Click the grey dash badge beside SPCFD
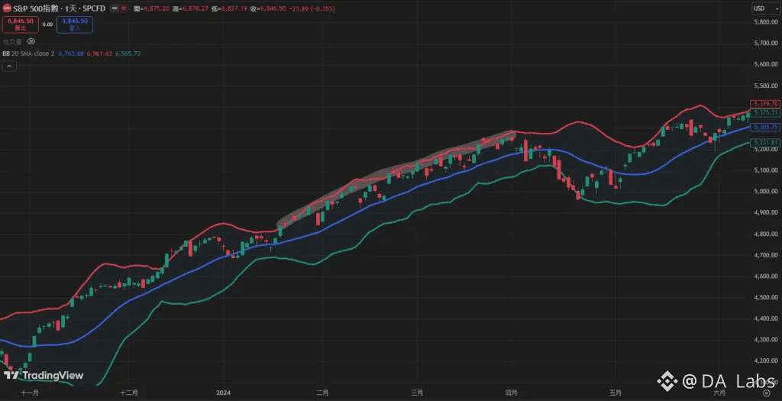This screenshot has height=401, width=782. pos(115,8)
